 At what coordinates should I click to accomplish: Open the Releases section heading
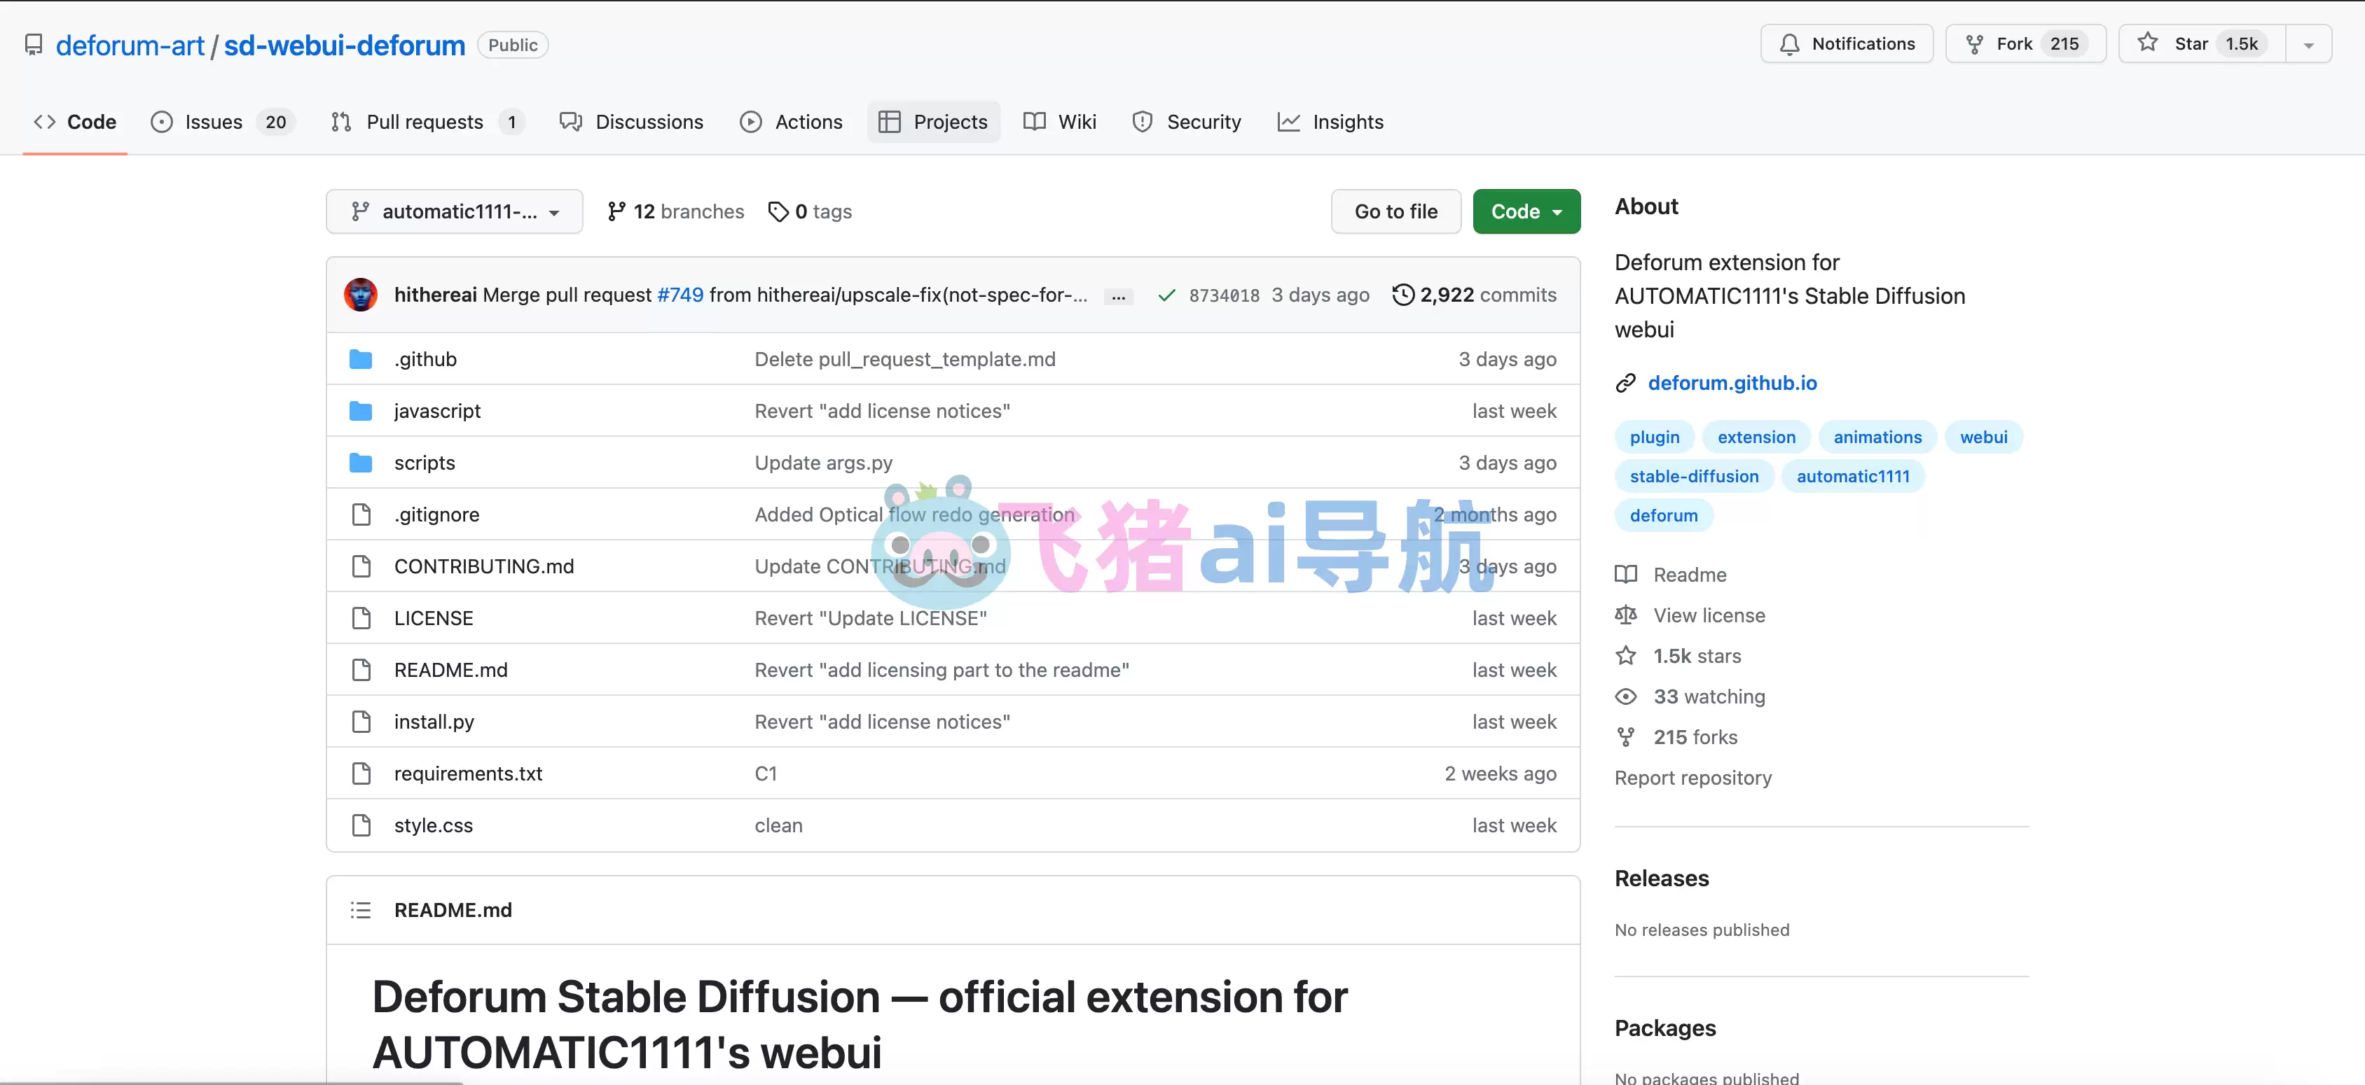pos(1662,878)
